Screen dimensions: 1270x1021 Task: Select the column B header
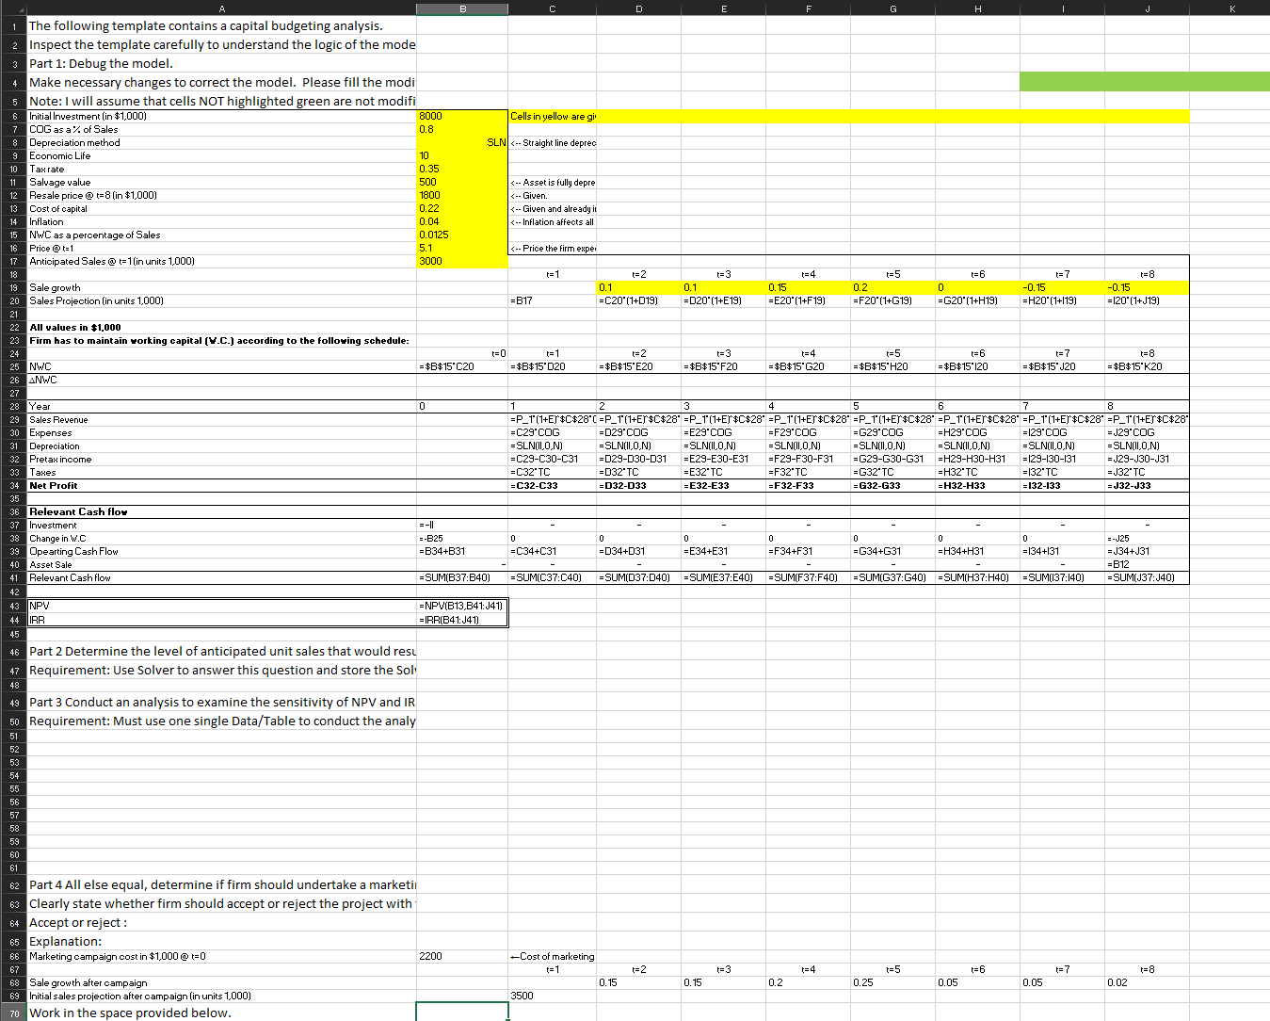coord(462,8)
